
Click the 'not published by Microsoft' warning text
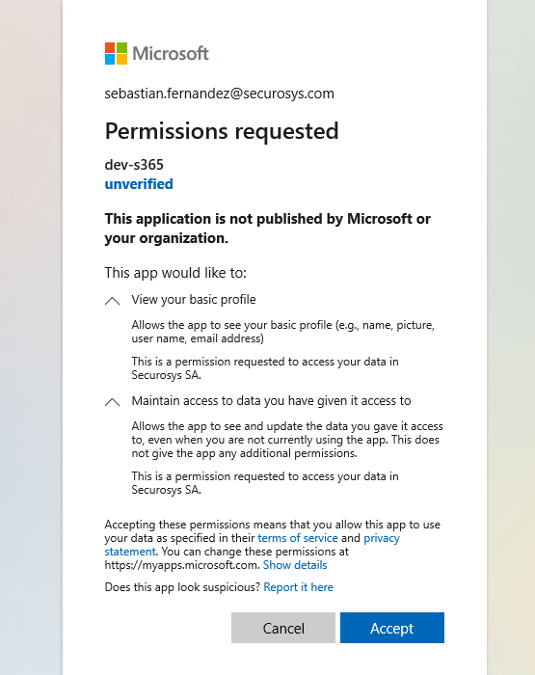(x=268, y=229)
